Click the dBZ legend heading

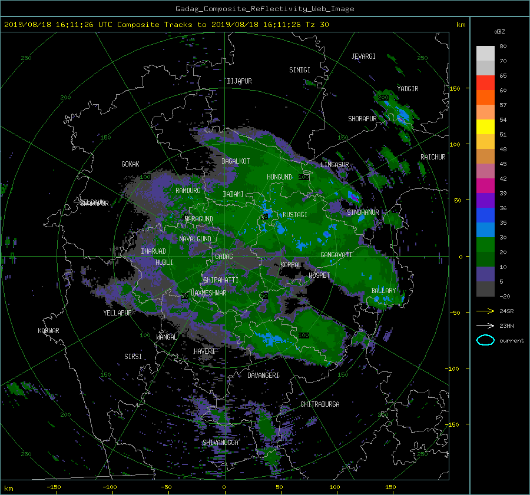[499, 32]
